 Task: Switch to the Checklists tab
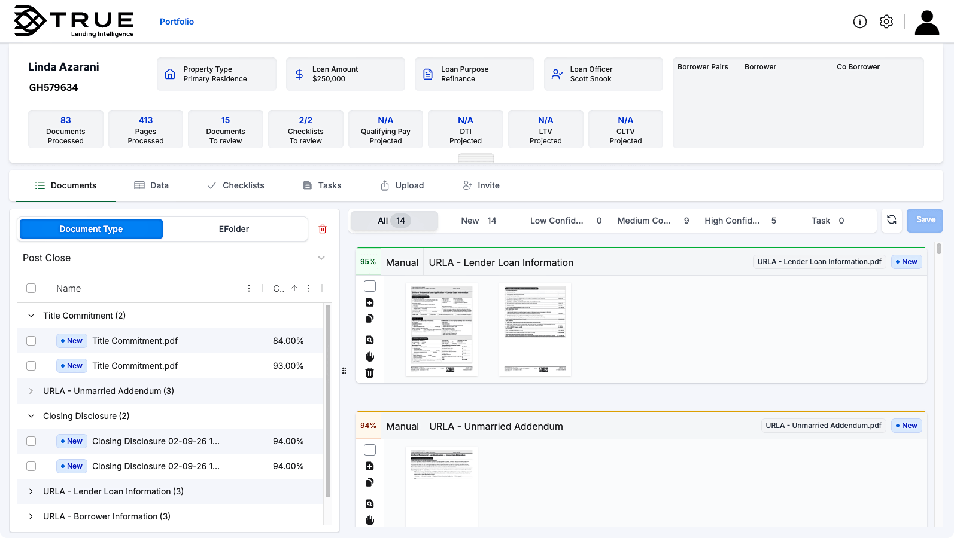click(x=236, y=185)
